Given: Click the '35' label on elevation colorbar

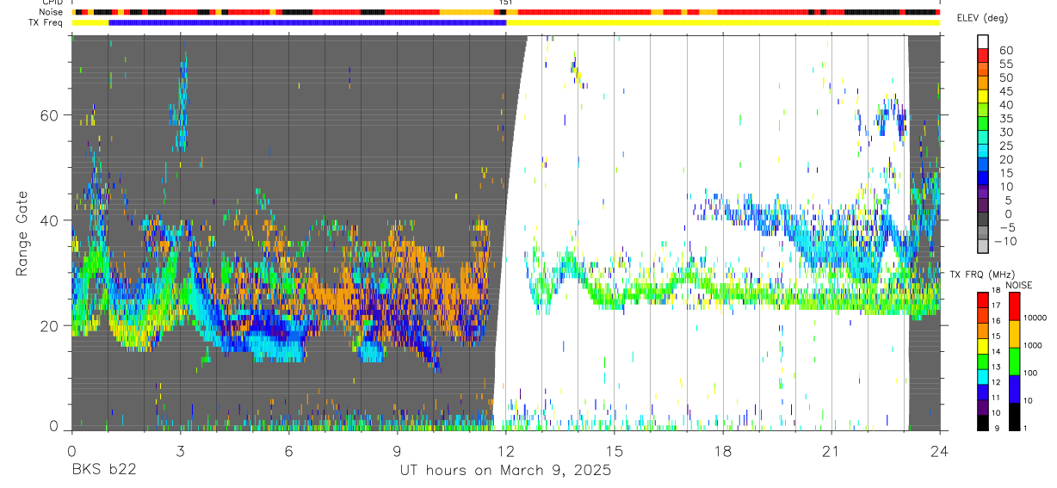Looking at the screenshot, I should click(x=1005, y=119).
